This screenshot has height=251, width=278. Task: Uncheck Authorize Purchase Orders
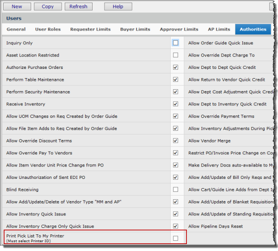pyautogui.click(x=175, y=67)
